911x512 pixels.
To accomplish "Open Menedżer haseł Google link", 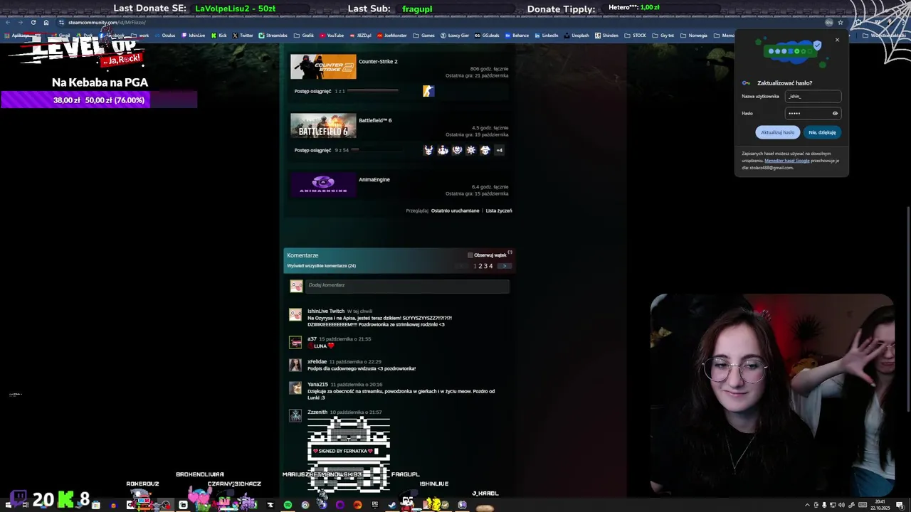I will pyautogui.click(x=787, y=161).
